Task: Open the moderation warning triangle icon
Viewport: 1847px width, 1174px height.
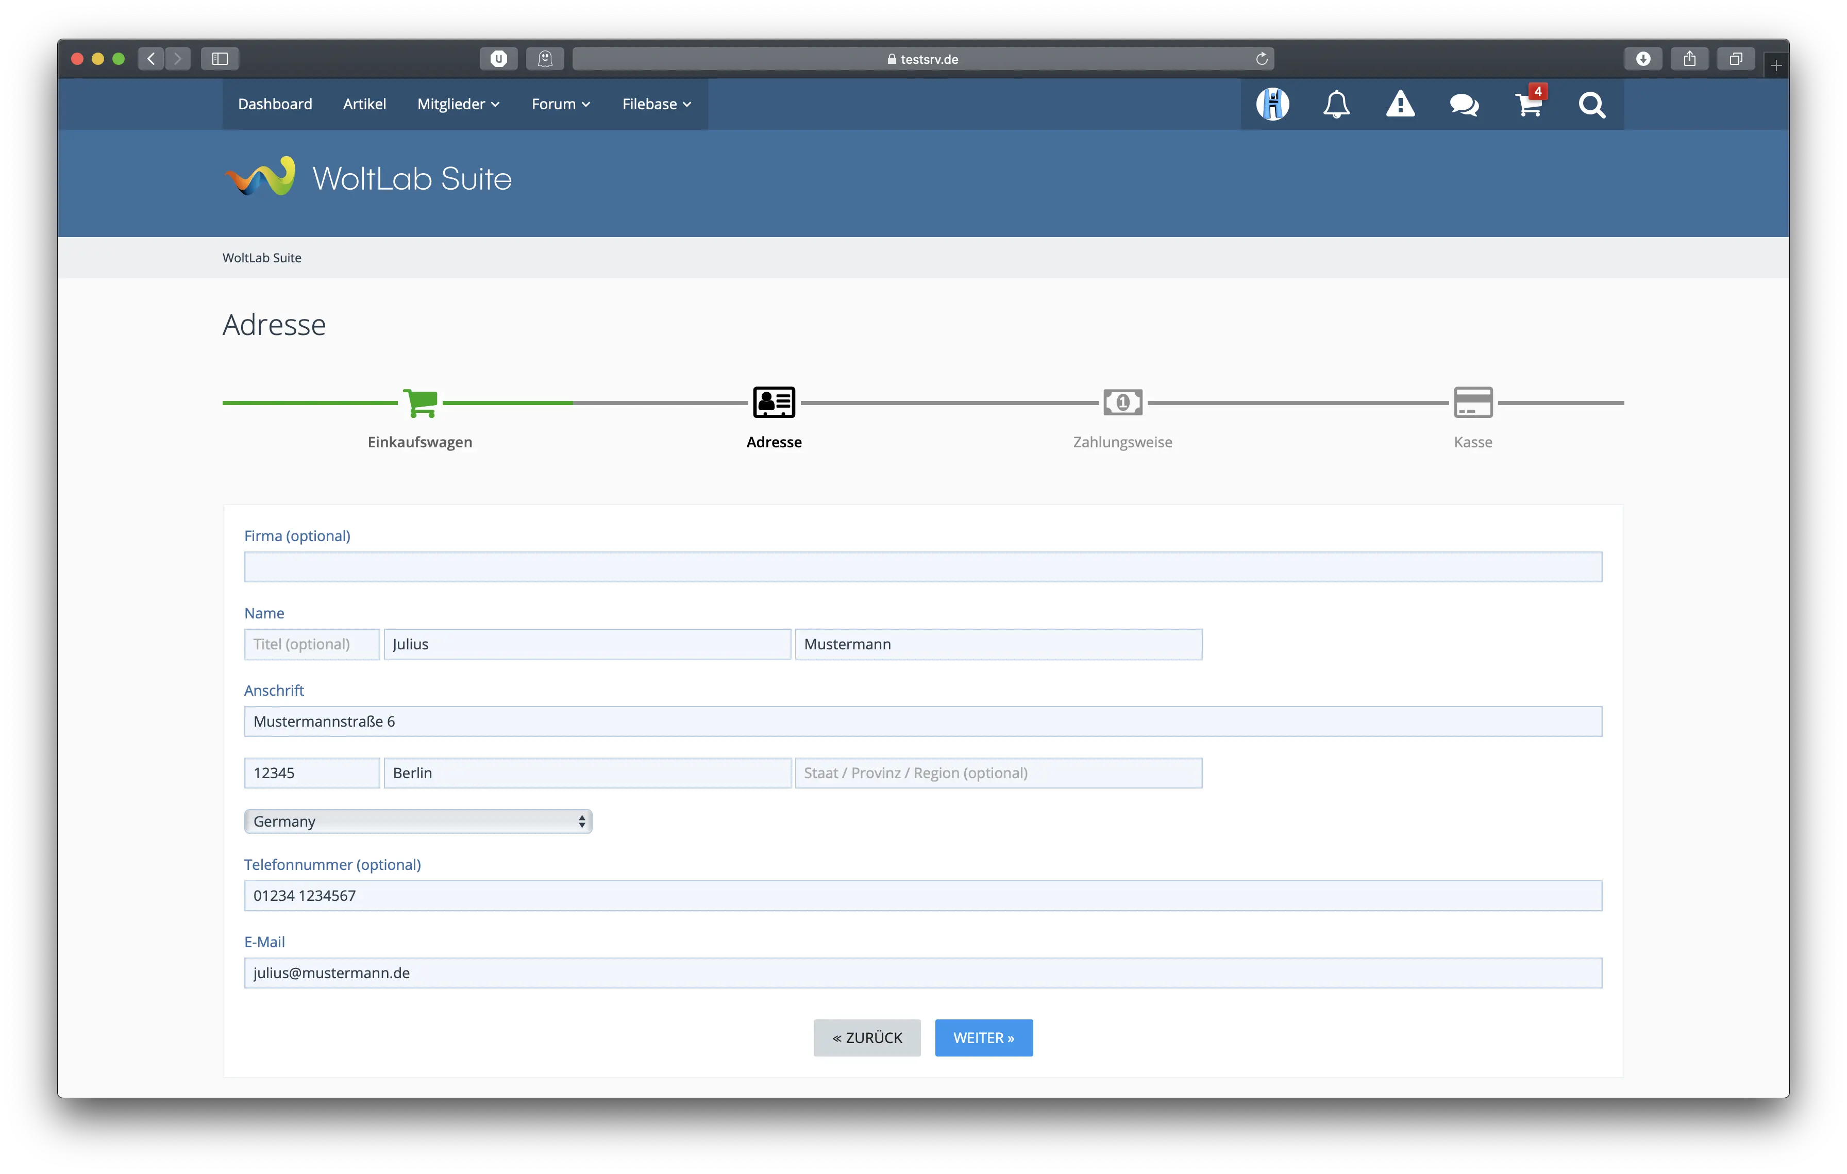Action: 1400,104
